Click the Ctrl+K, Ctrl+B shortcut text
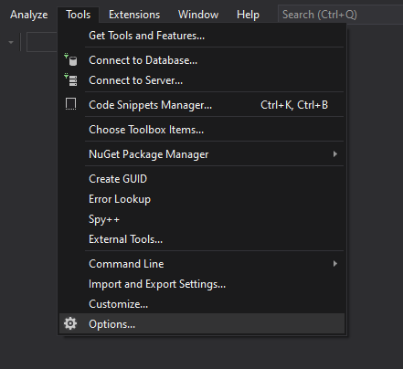Viewport: 403px width, 369px height. (294, 105)
